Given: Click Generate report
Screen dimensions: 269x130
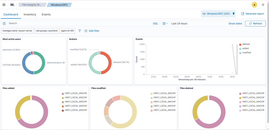Looking at the screenshot, I should 253,14.
